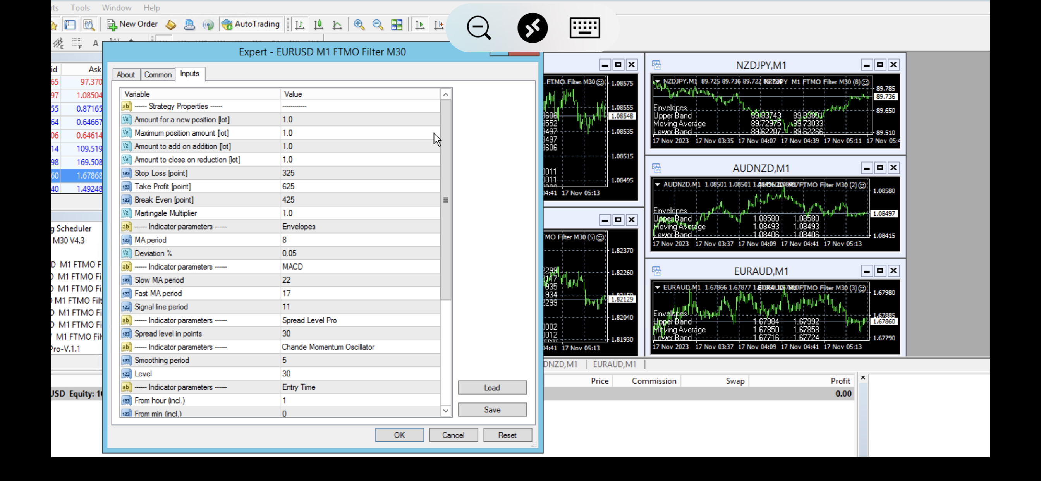
Task: Edit the Spread level in points value 30
Action: tap(360, 333)
